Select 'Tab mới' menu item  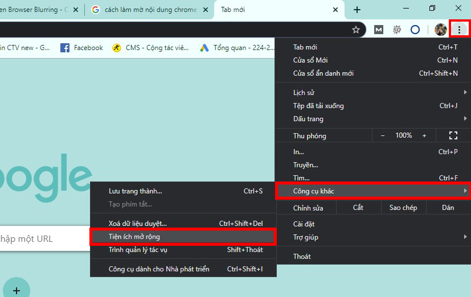tap(373, 47)
